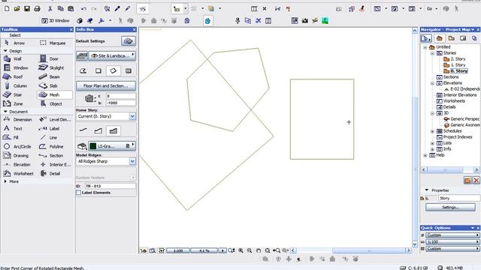Screen dimensions: 481x270
Task: Select the Arc/Circle tool
Action: [x=18, y=147]
